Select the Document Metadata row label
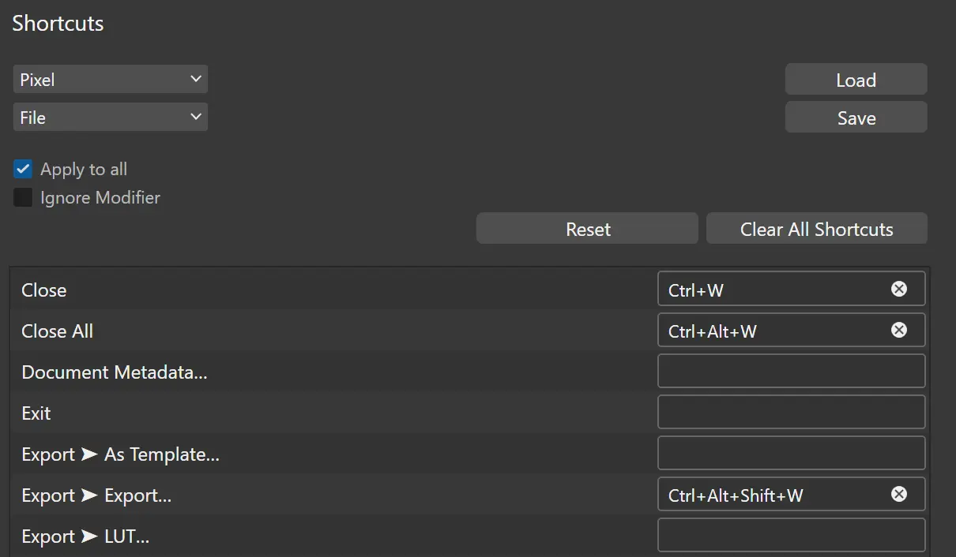Screen dimensions: 956x557 coord(115,372)
